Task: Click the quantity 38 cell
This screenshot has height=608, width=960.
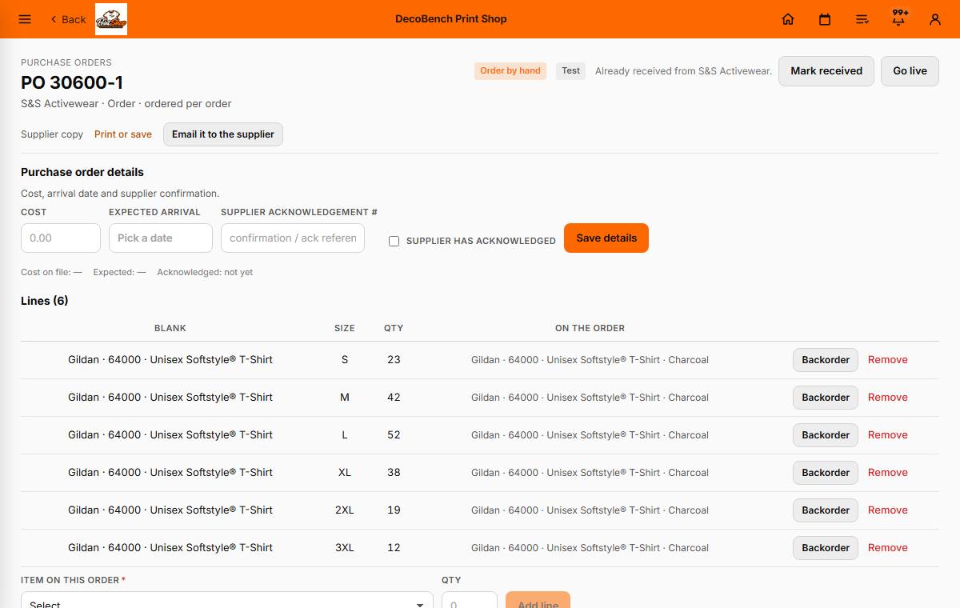Action: [x=394, y=473]
